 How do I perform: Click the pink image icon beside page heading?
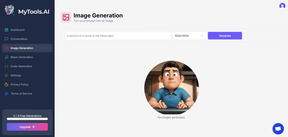66,17
